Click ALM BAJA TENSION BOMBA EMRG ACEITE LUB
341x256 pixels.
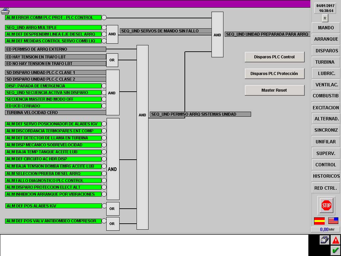click(53, 166)
